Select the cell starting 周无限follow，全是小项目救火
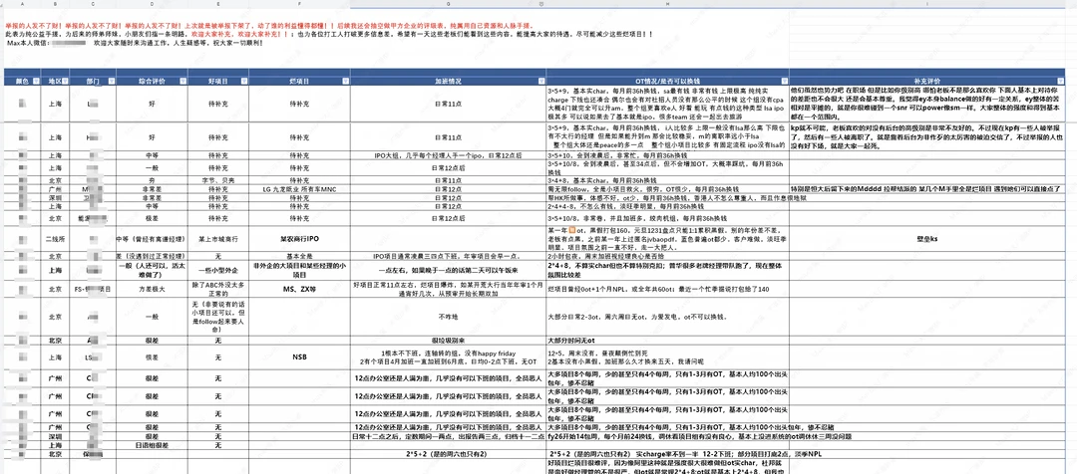This screenshot has width=1077, height=474. point(667,188)
